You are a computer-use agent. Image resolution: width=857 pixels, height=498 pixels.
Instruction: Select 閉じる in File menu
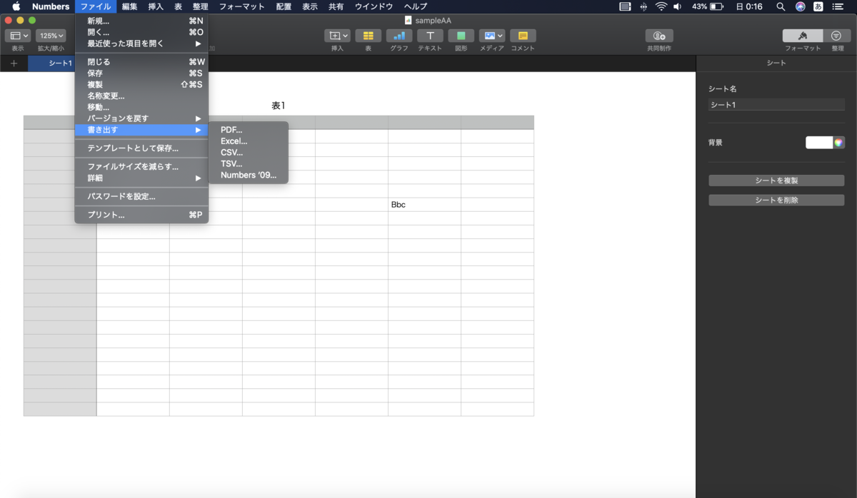141,62
